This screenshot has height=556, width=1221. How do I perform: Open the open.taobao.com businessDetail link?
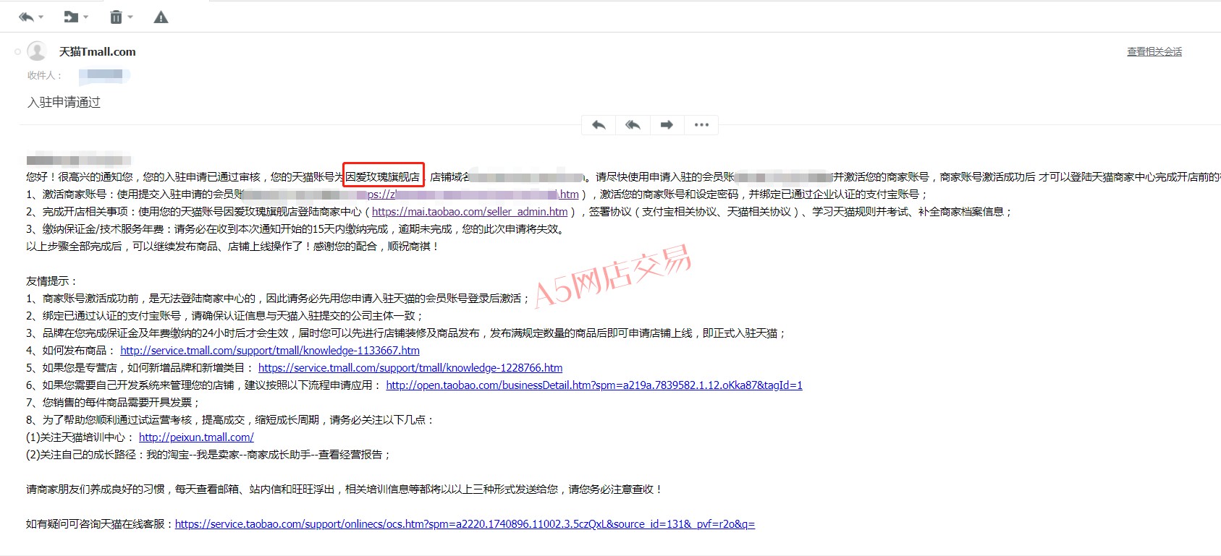tap(594, 385)
